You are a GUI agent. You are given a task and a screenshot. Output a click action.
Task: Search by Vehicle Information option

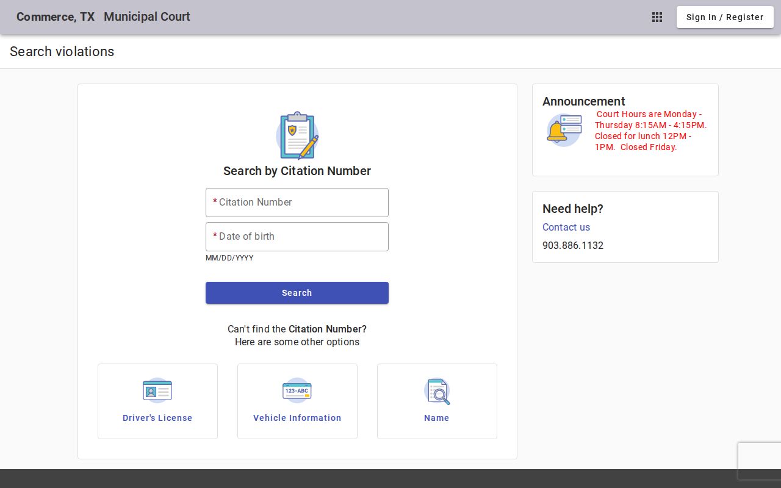(297, 401)
